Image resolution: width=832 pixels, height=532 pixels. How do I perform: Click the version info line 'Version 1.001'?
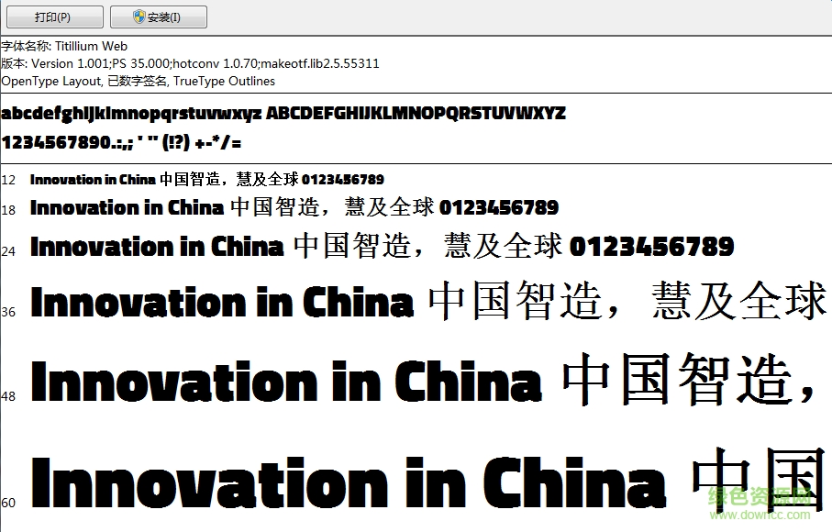pos(190,63)
